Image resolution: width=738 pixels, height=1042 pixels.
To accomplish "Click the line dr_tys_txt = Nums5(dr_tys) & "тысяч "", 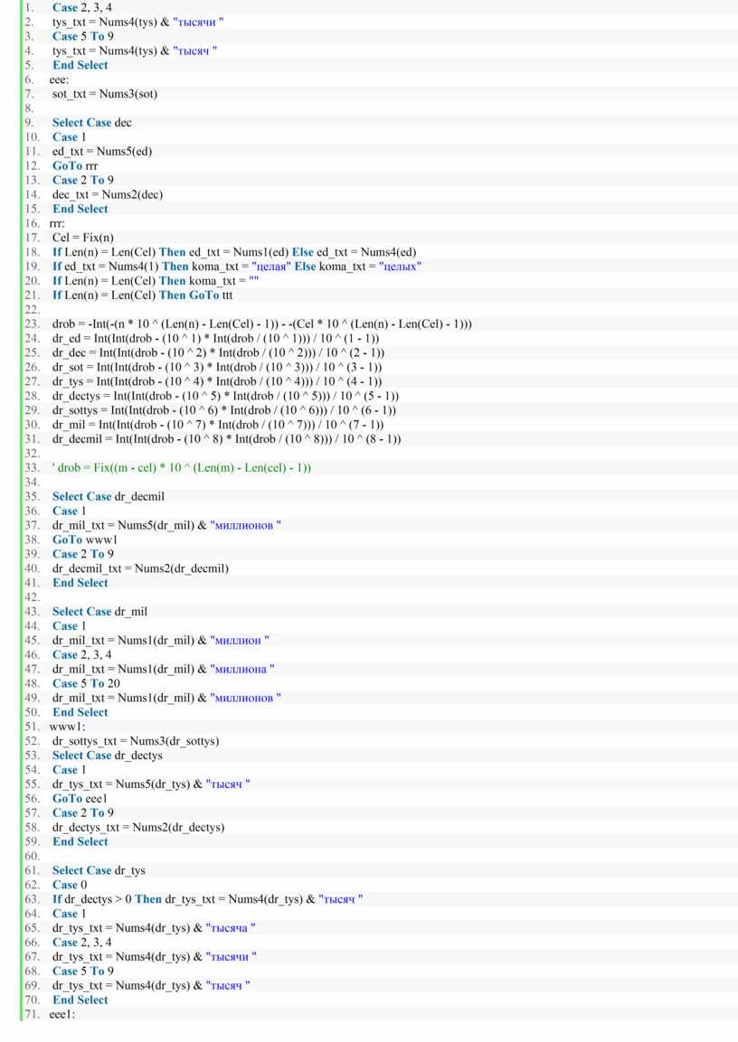I will tap(151, 784).
